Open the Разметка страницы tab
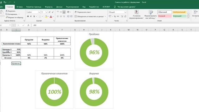This screenshot has height=112, width=199. tap(34, 7)
